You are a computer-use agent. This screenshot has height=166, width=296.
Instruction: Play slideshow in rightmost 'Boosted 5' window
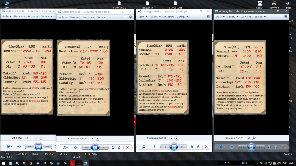[x=251, y=147]
